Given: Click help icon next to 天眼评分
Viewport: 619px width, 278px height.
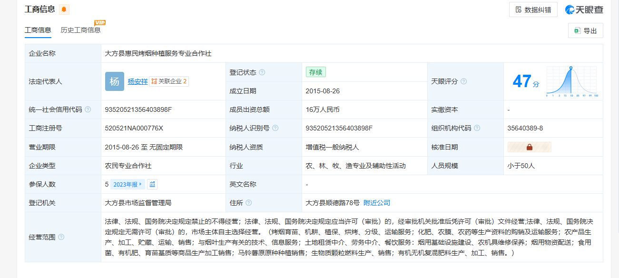Looking at the screenshot, I should click(x=464, y=81).
